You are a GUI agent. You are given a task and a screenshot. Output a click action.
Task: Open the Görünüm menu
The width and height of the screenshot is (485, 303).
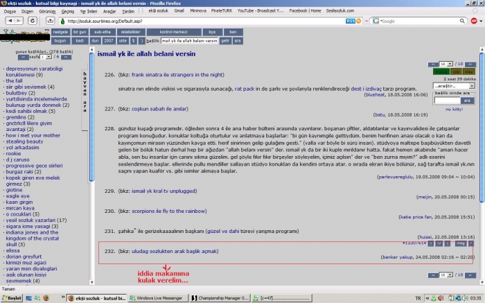(x=47, y=11)
